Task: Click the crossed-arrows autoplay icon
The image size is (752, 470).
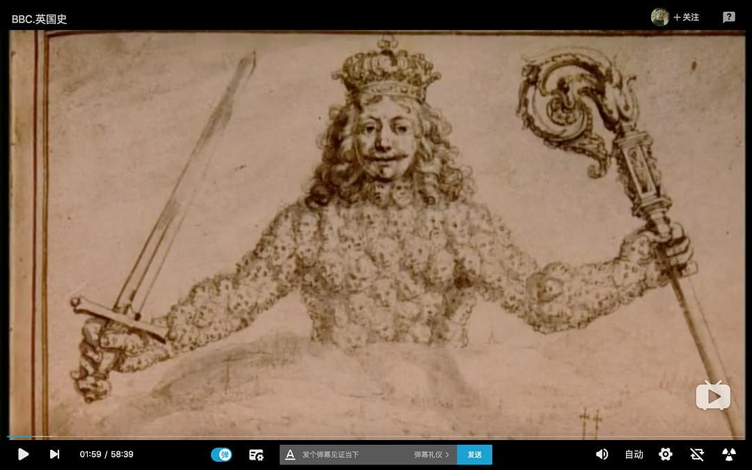Action: point(697,454)
